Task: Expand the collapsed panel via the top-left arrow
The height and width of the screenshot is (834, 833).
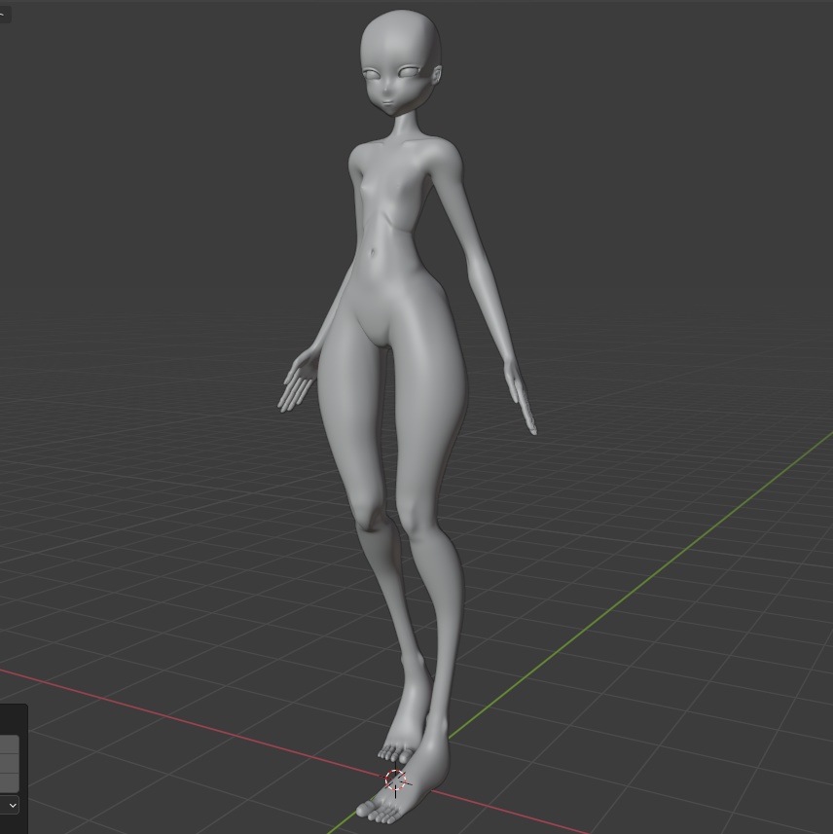Action: tap(4, 14)
